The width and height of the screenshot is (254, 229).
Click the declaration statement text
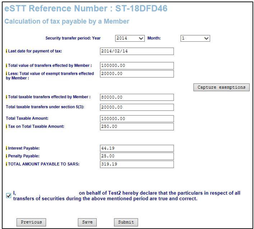(x=127, y=196)
